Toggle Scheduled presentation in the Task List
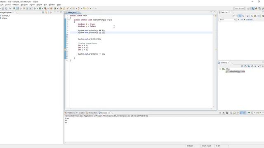Screen dimensions: 264x148 coord(243,16)
